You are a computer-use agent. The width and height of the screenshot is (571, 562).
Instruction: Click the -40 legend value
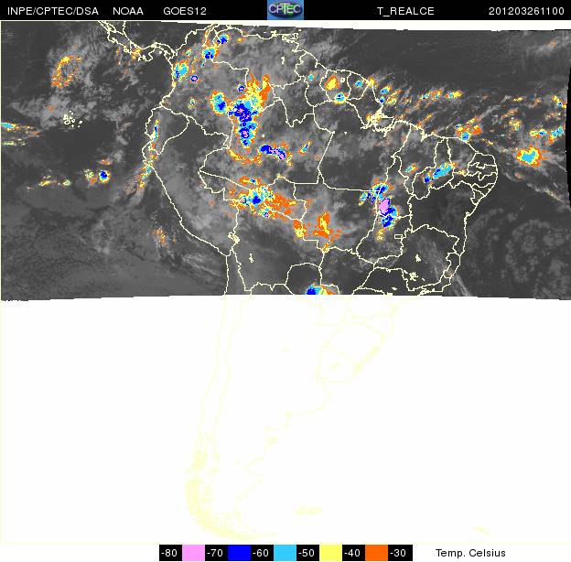pos(352,553)
